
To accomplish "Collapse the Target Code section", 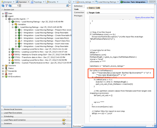I will point(88,12).
